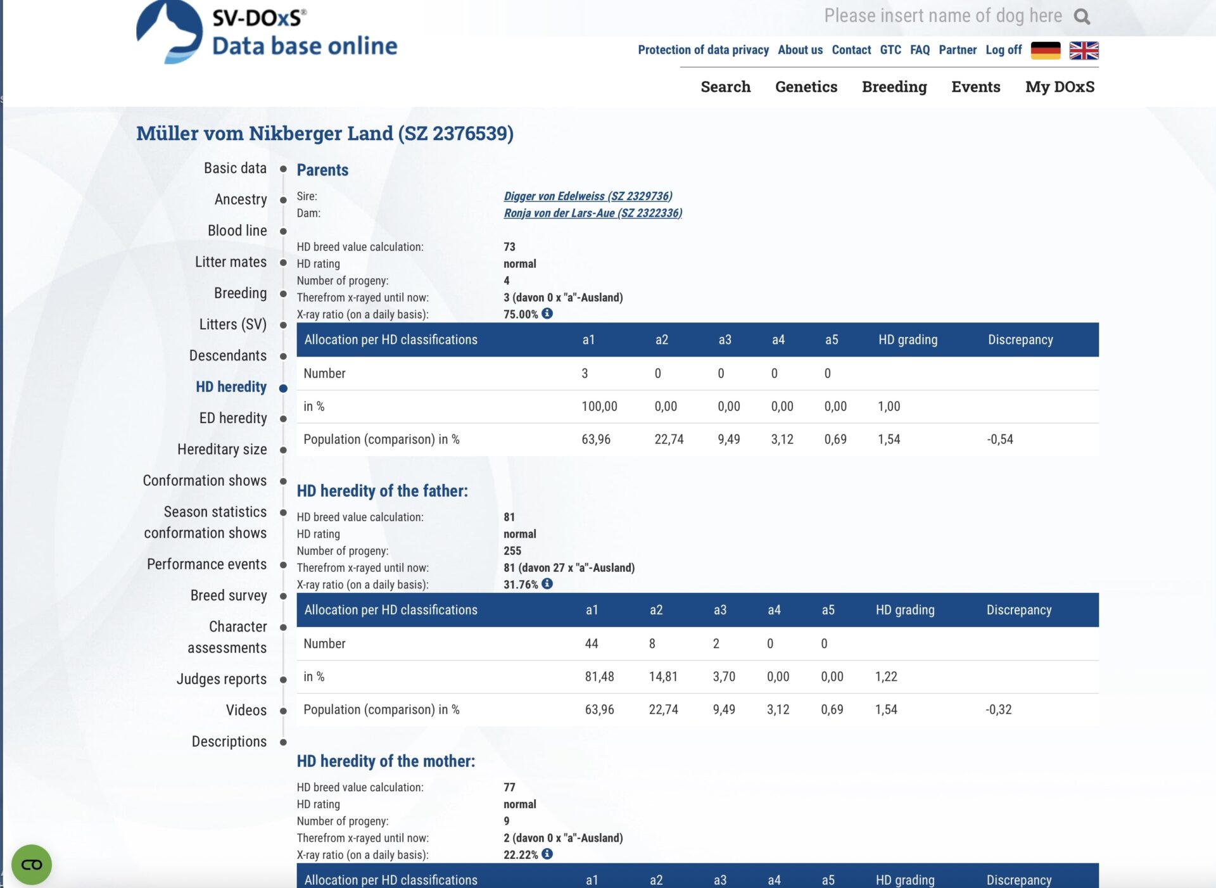Open sire Digger von Edelweiss link
This screenshot has width=1216, height=888.
coord(588,196)
